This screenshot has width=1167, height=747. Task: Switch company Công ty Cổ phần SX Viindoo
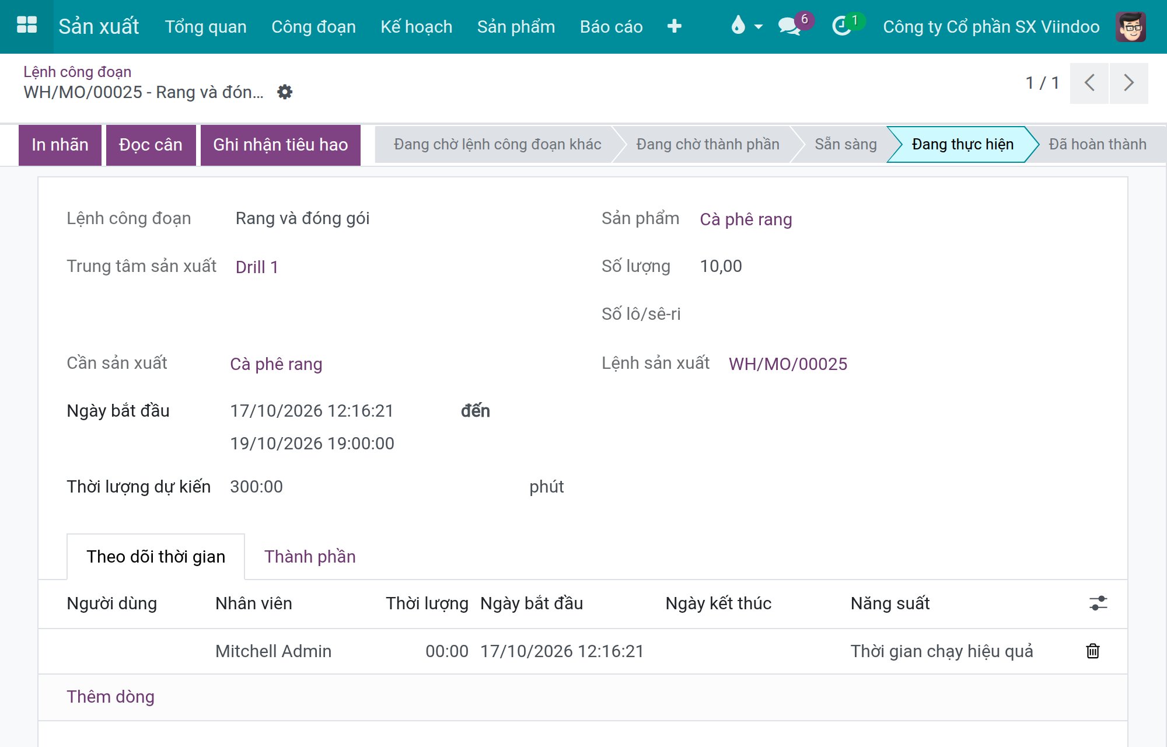[x=991, y=26]
